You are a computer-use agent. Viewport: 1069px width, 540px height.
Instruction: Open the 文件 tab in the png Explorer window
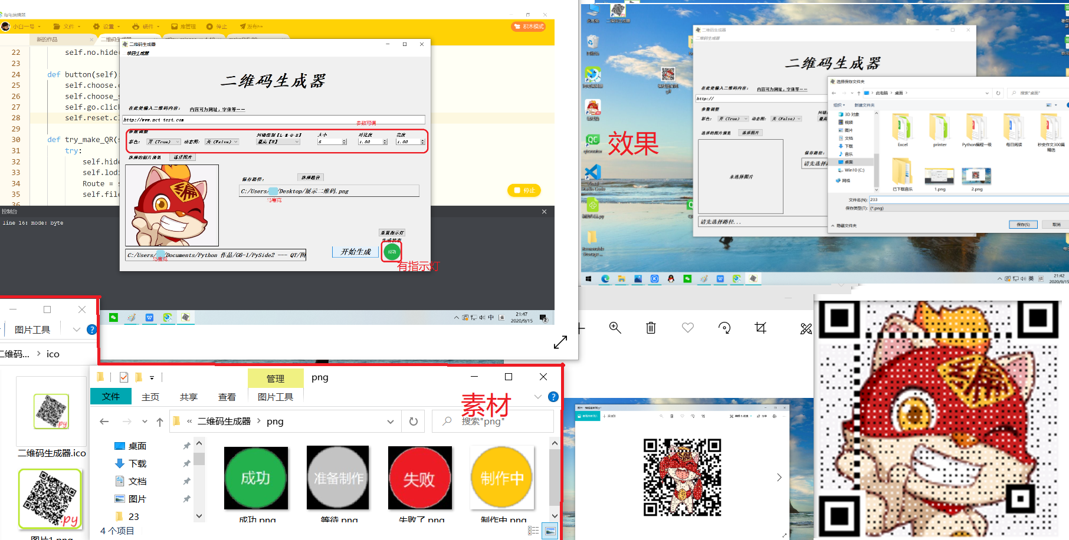click(110, 397)
